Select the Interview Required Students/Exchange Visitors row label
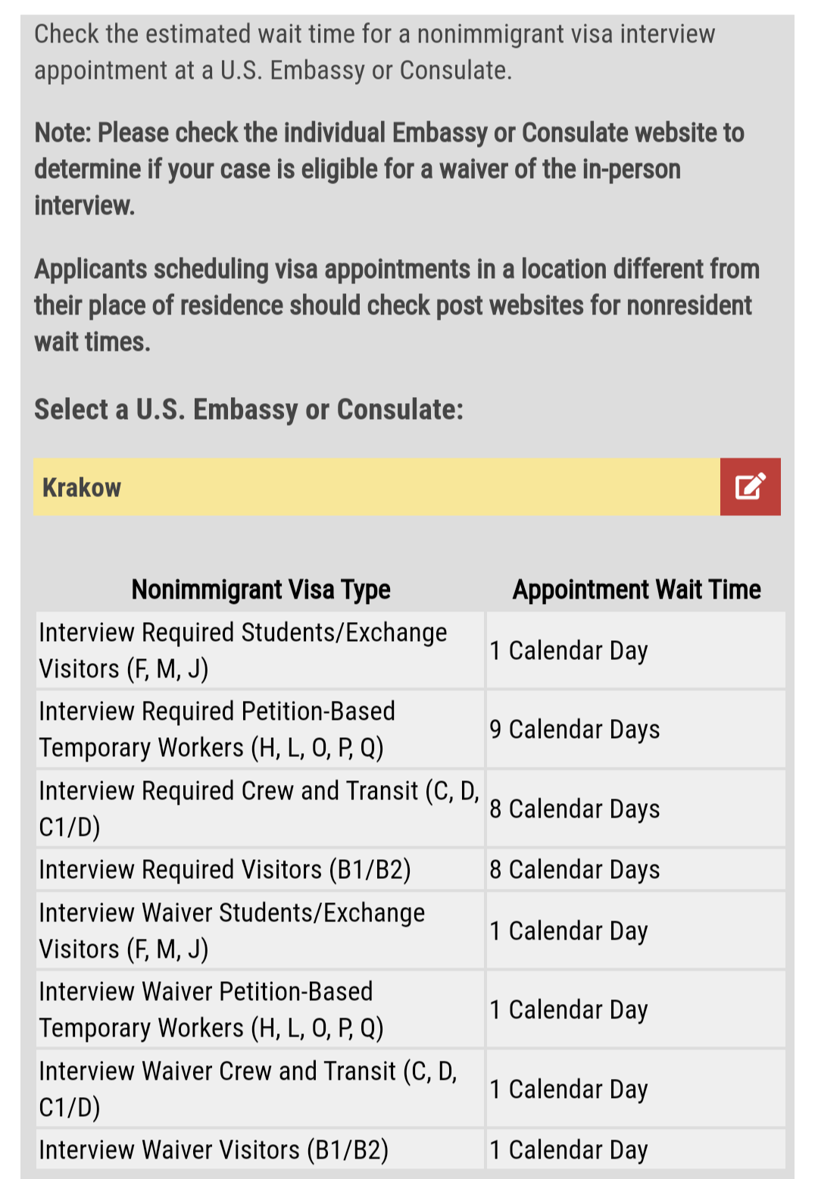Image resolution: width=818 pixels, height=1179 pixels. [242, 650]
